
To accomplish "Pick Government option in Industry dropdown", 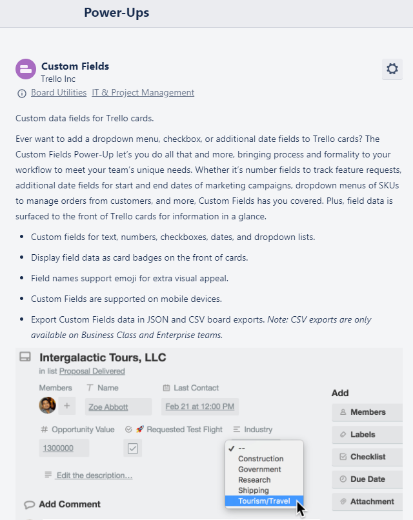I will (259, 469).
